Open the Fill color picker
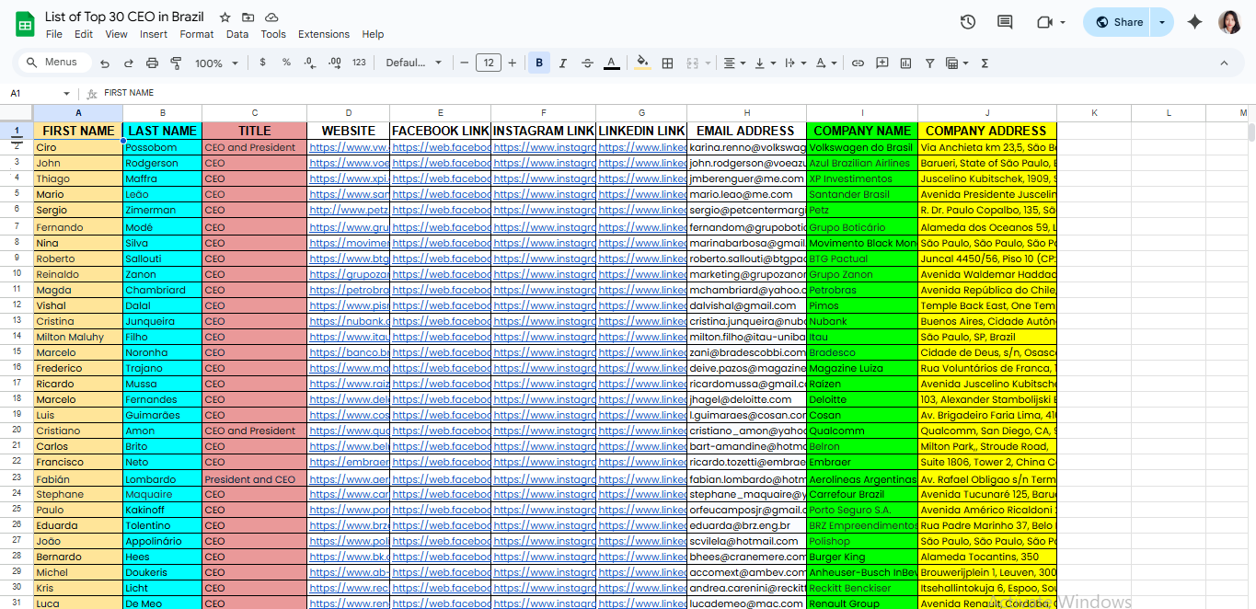 tap(643, 63)
